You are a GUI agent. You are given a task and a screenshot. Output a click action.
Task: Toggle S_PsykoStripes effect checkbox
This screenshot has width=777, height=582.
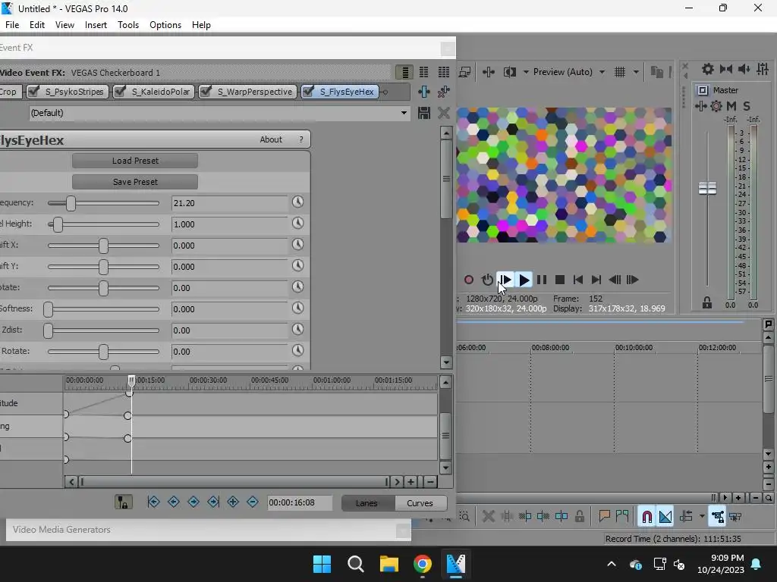pyautogui.click(x=33, y=92)
